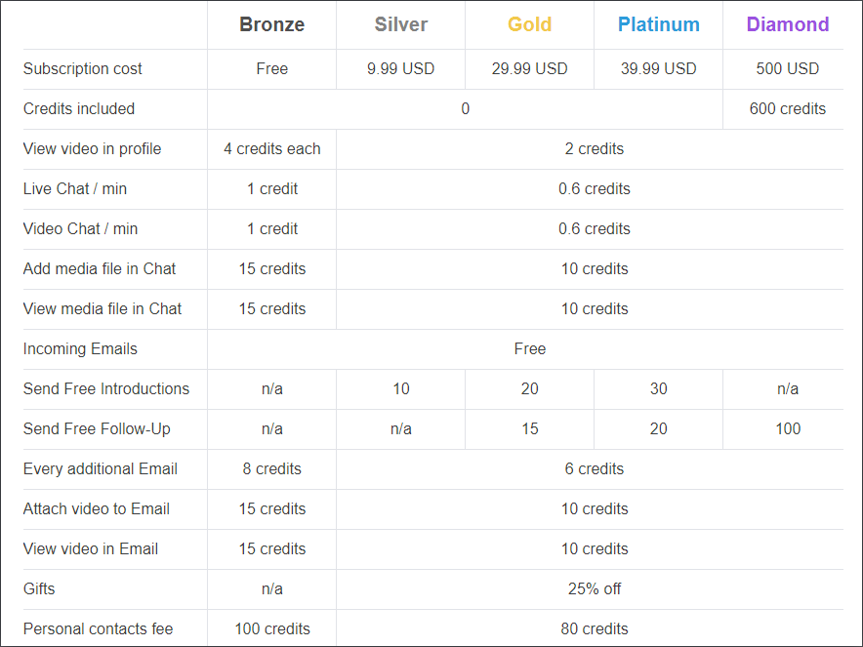Select the Gifts 25% off cell
This screenshot has height=647, width=863.
(x=595, y=588)
